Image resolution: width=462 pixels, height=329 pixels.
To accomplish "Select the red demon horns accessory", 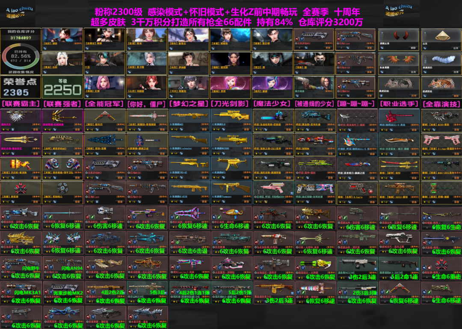I will (399, 39).
